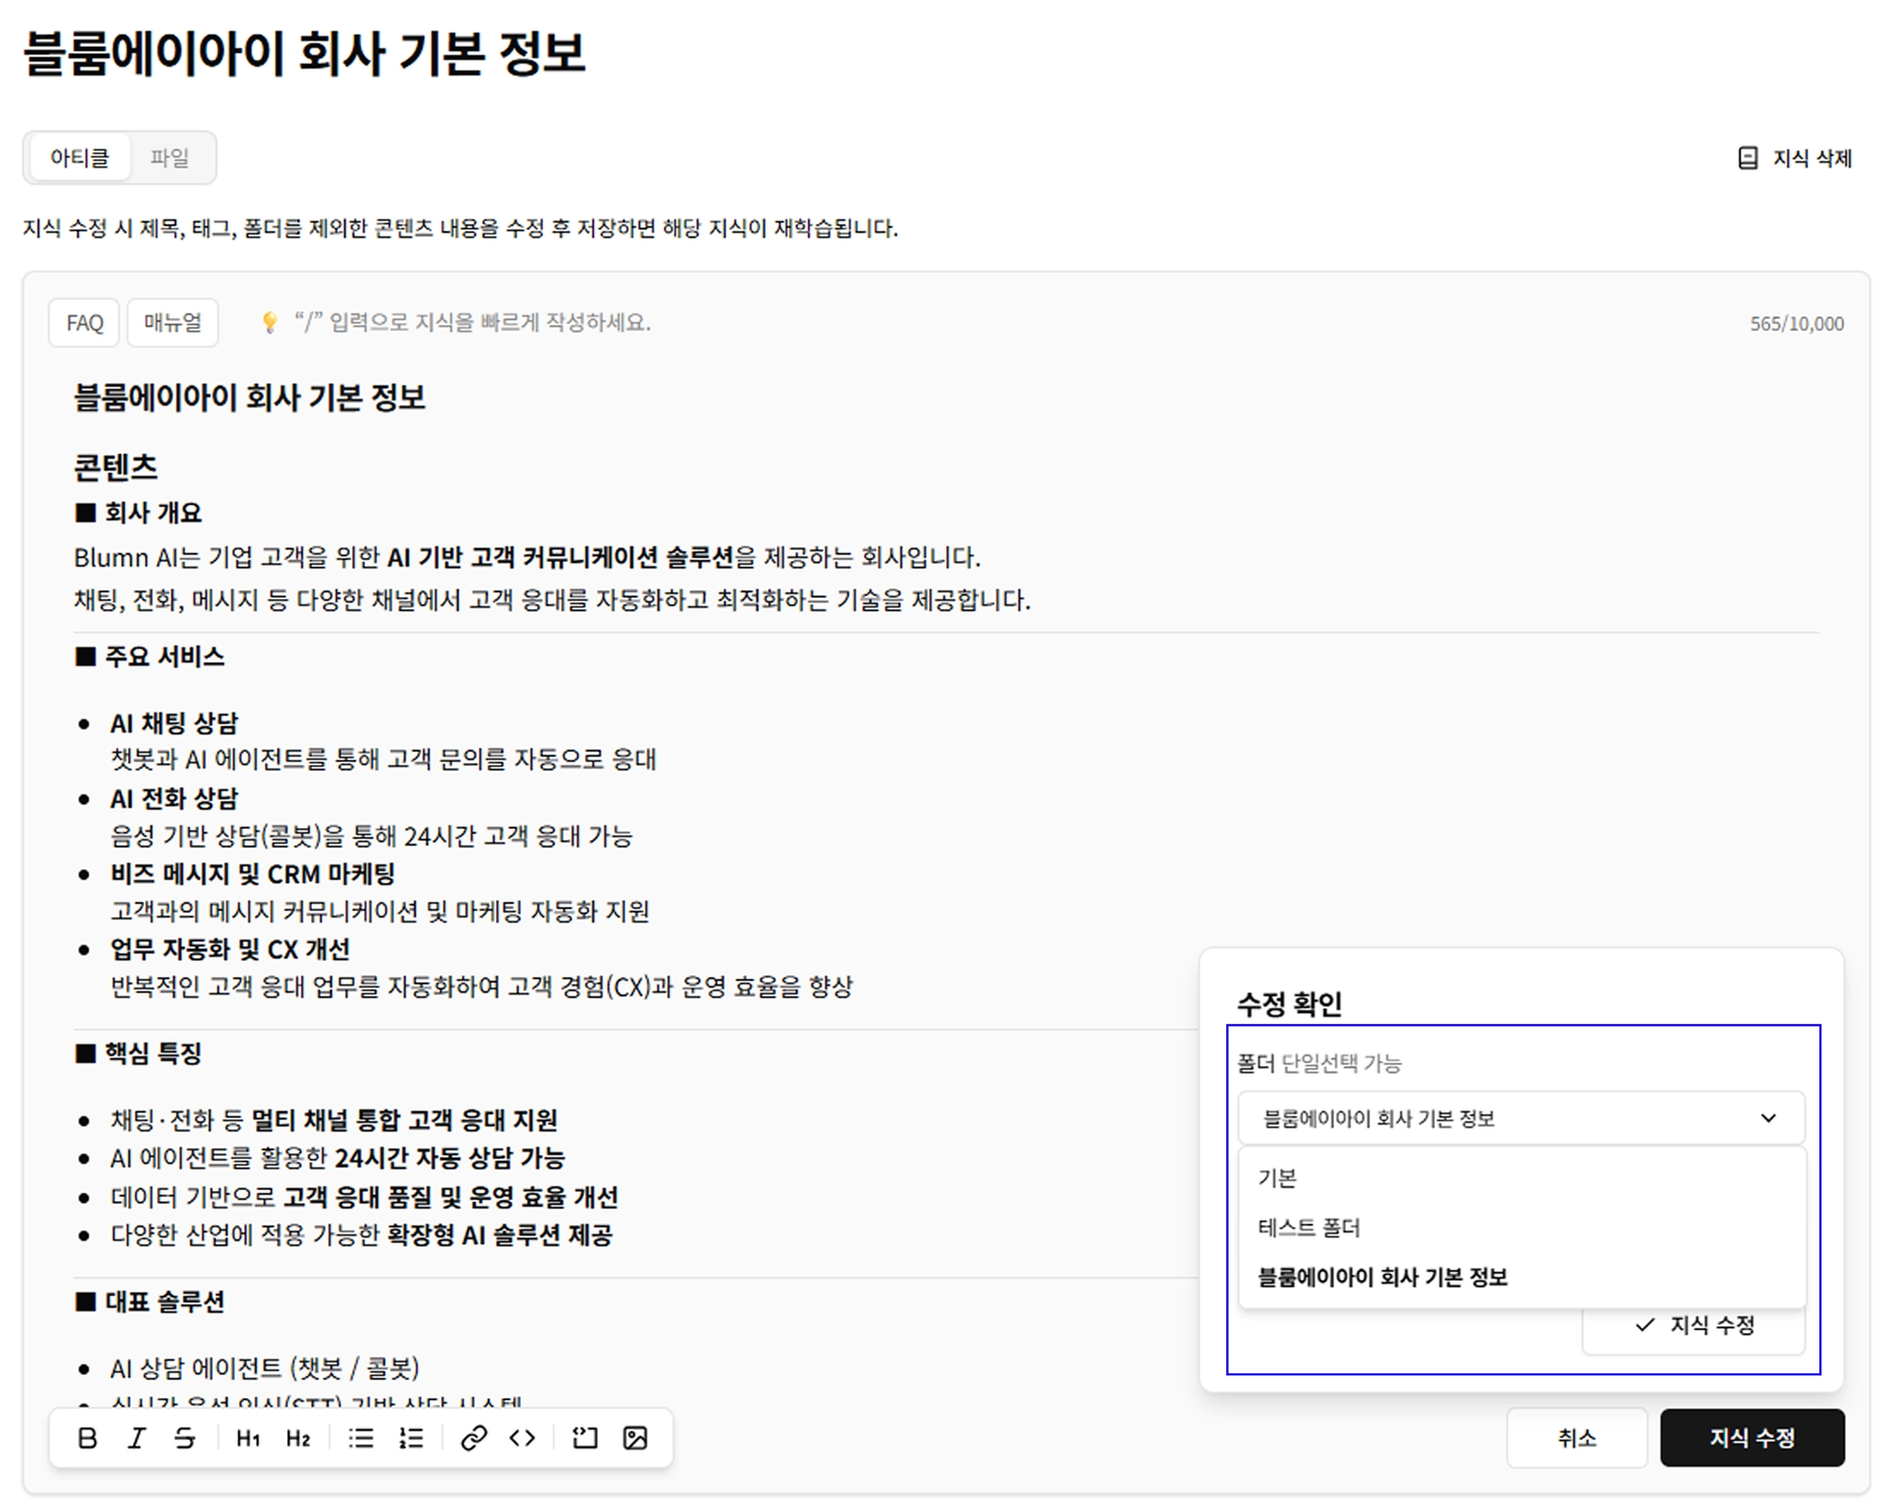Apply italic formatting from the toolbar
The height and width of the screenshot is (1510, 1878).
click(x=137, y=1438)
